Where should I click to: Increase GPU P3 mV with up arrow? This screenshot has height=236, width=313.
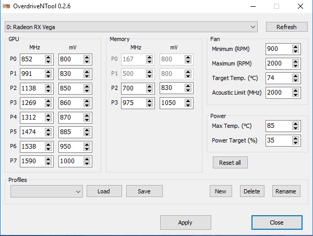pyautogui.click(x=87, y=101)
